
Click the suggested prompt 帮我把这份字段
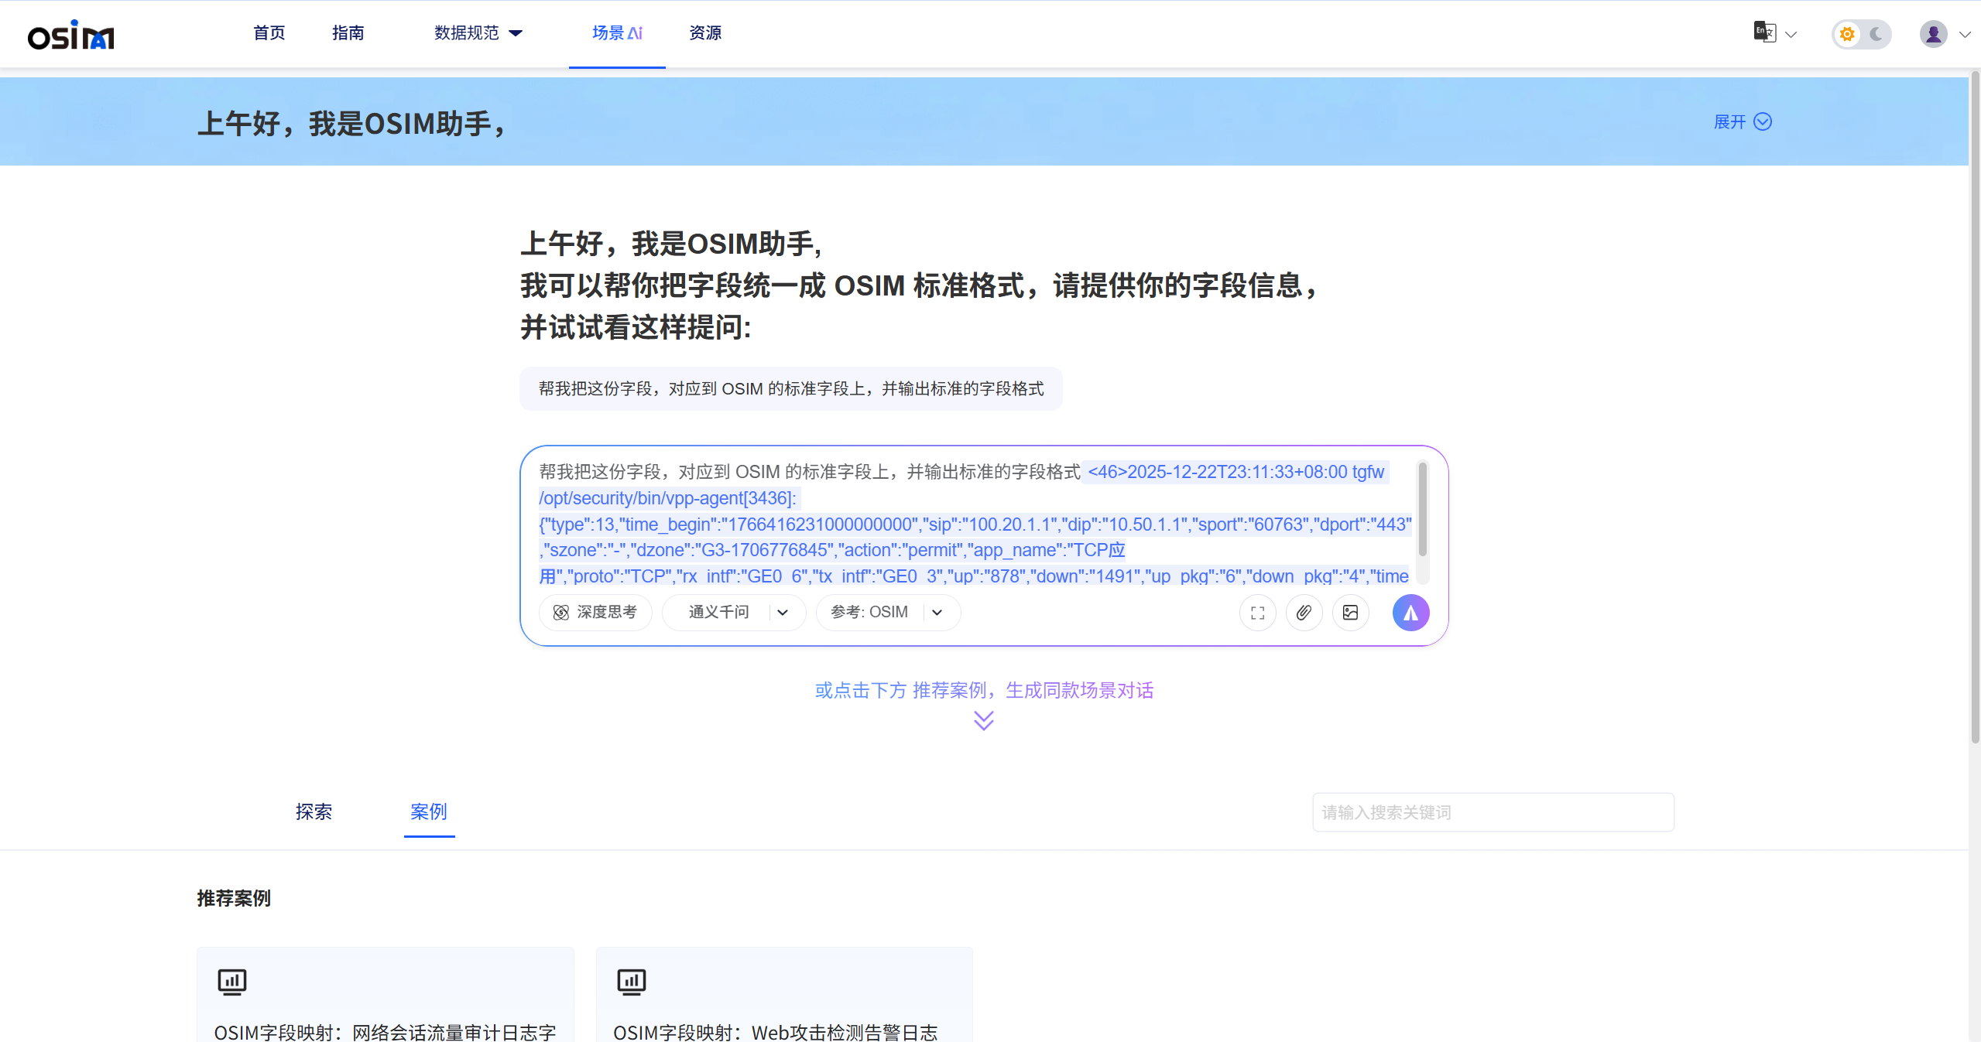pyautogui.click(x=790, y=388)
